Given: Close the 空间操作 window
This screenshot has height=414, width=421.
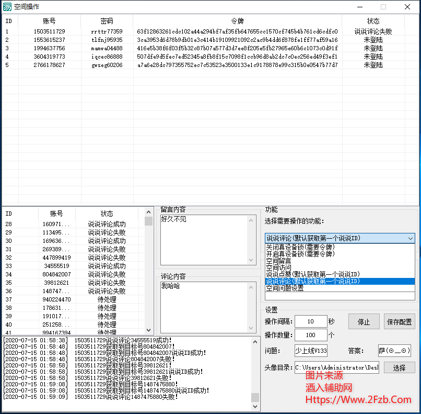Looking at the screenshot, I should (407, 7).
